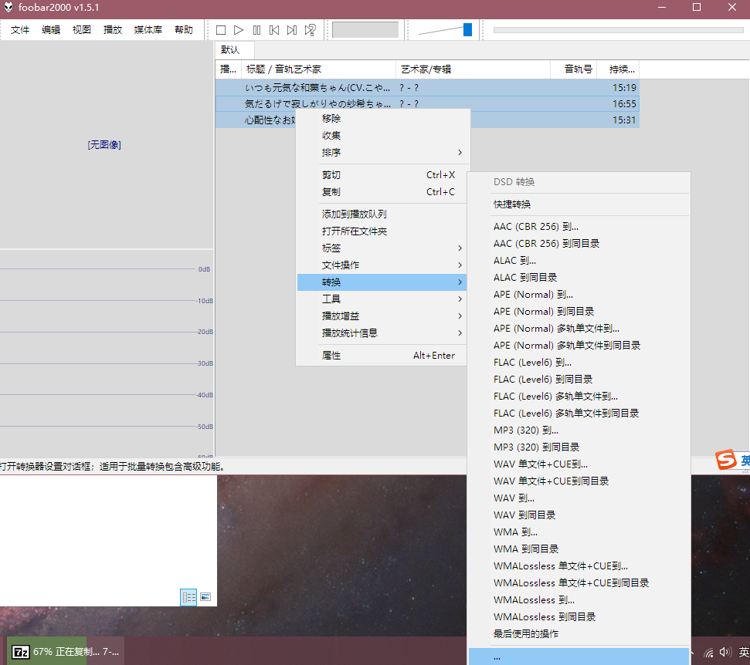Select the ALAC 到... preset
750x665 pixels.
pos(579,260)
